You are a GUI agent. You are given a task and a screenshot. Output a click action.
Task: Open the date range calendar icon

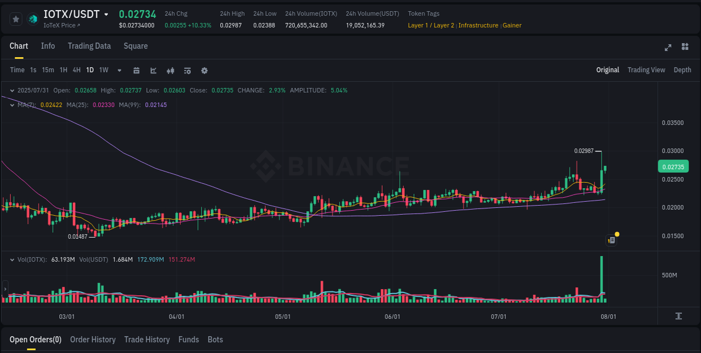click(x=136, y=70)
